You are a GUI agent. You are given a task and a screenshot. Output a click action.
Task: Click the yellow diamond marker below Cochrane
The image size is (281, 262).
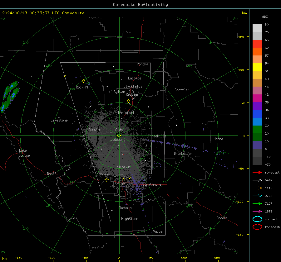coord(107,180)
